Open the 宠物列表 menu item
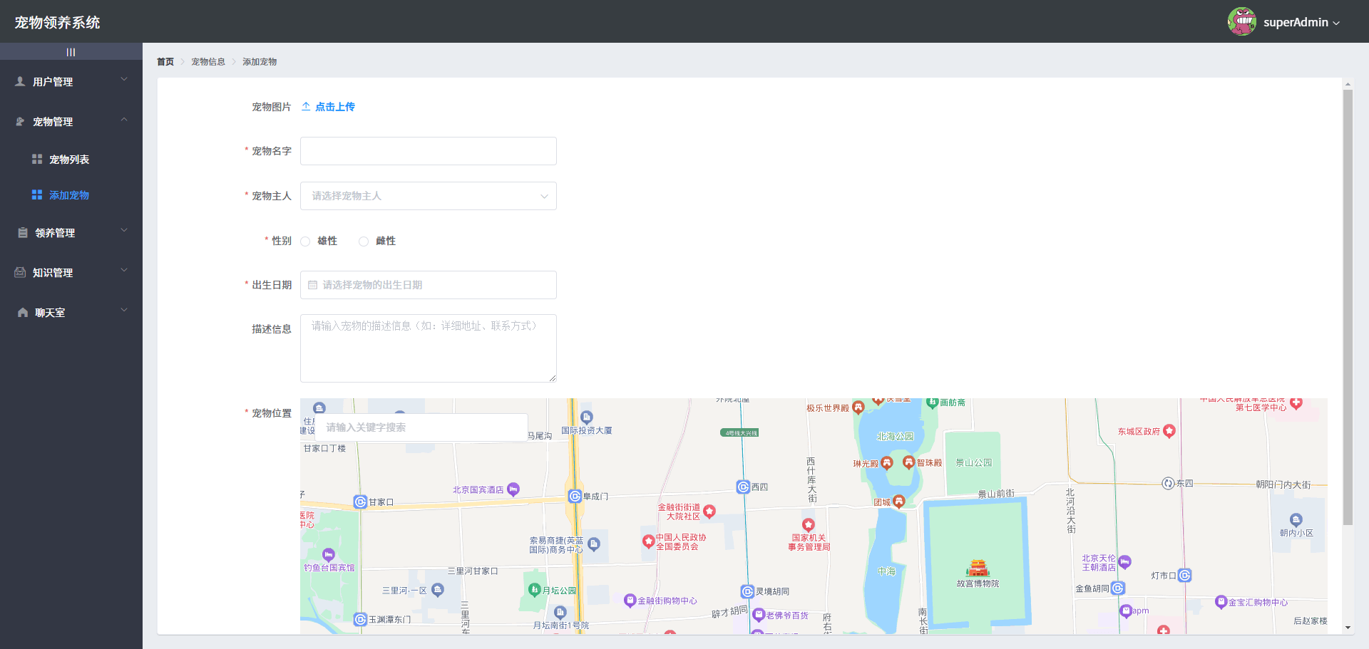The height and width of the screenshot is (649, 1369). click(69, 160)
